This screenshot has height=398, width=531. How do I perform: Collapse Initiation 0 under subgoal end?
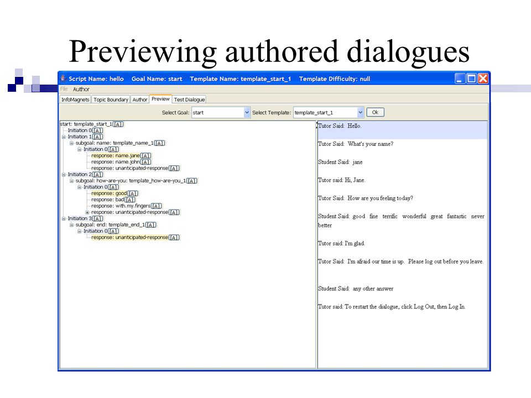pos(79,231)
